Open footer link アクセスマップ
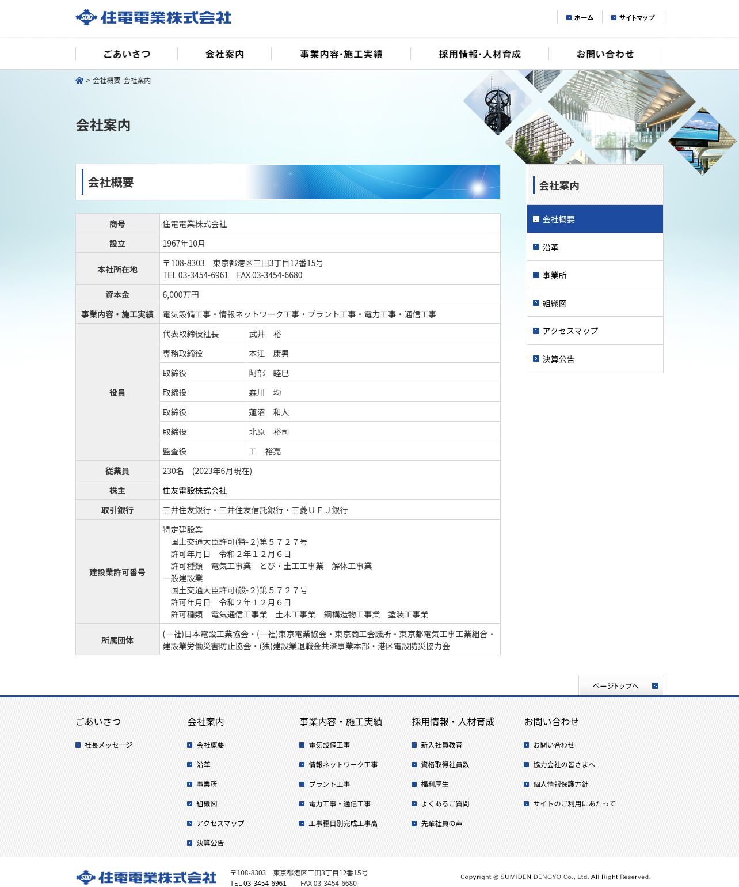This screenshot has height=887, width=739. (x=220, y=824)
